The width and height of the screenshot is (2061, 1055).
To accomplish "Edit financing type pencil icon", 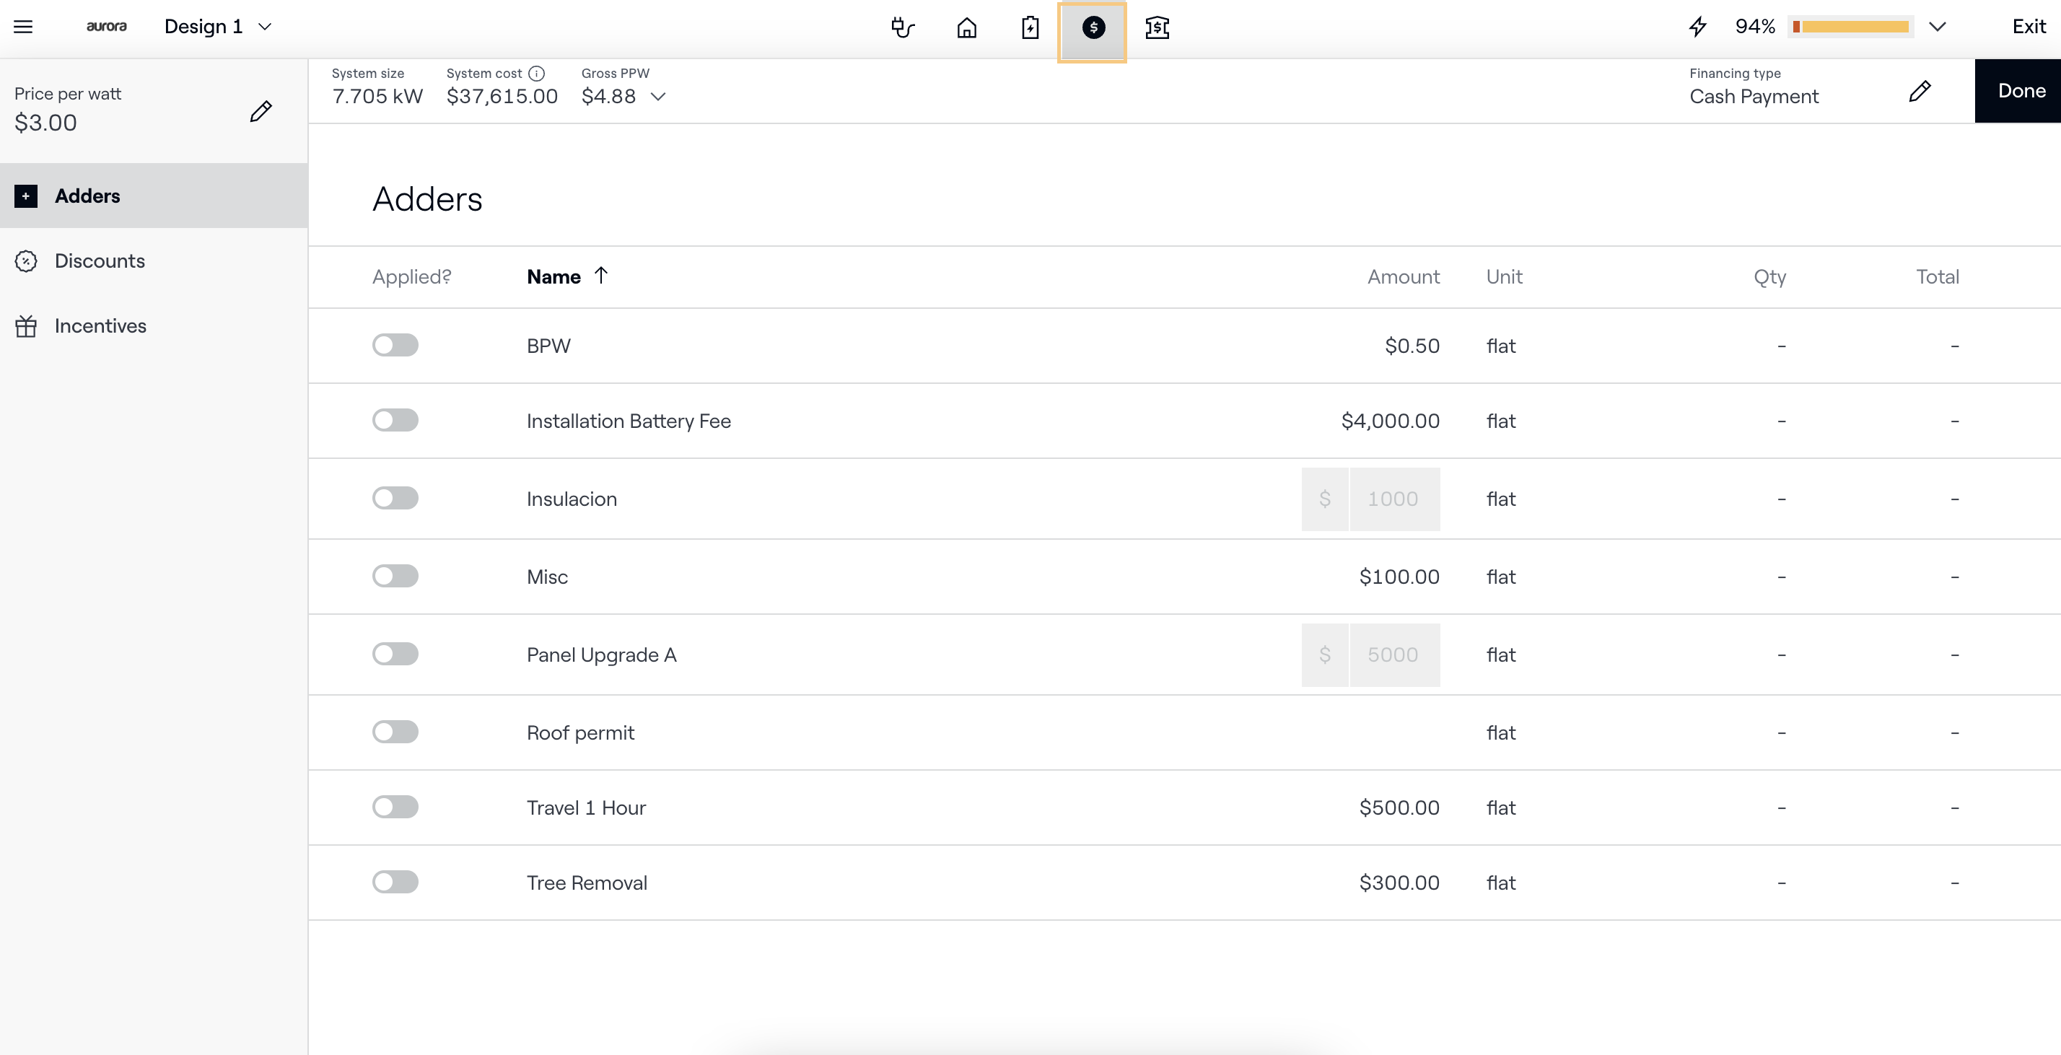I will click(x=1920, y=91).
